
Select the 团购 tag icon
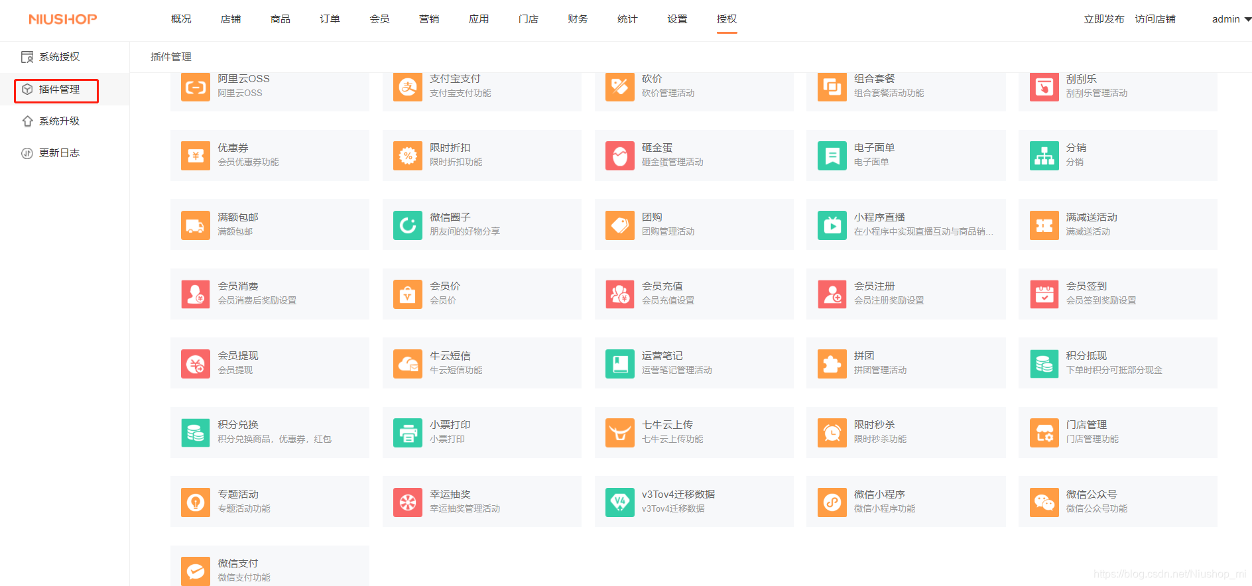pos(620,225)
